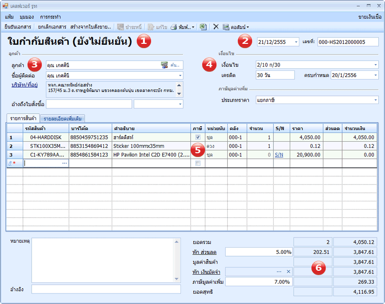
Task: Click the ellipsis icon in the เงินมัดจำ field
Action: pos(279,272)
